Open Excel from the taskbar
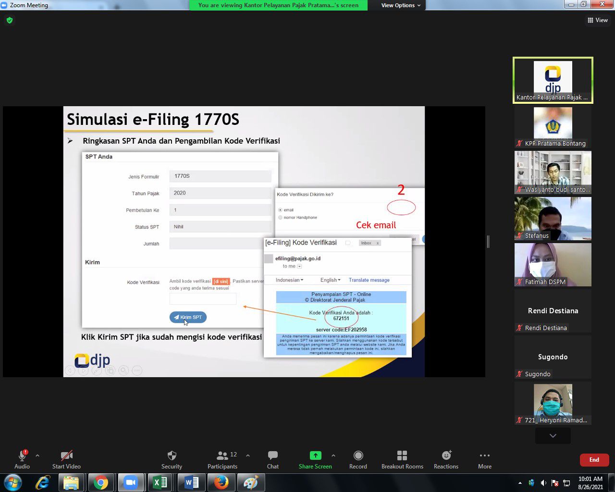 (x=160, y=482)
